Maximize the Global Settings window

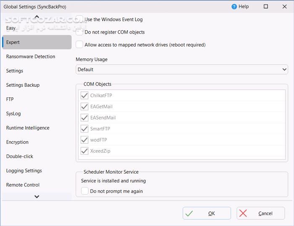pos(266,7)
